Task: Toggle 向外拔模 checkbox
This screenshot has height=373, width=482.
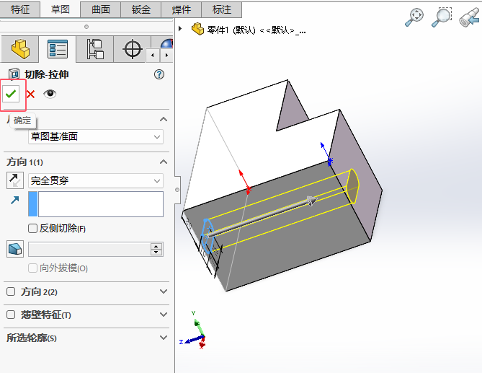Action: click(x=32, y=268)
